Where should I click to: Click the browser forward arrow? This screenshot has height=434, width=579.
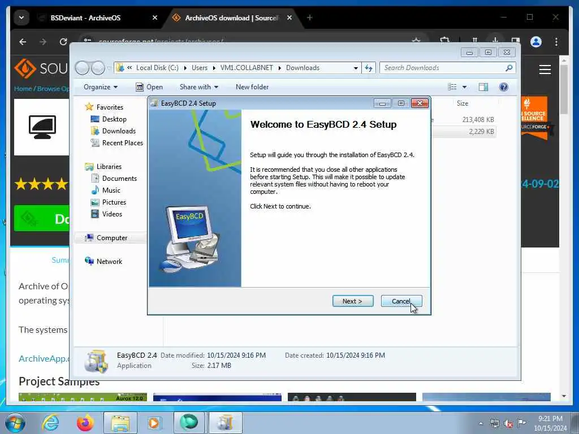click(43, 42)
